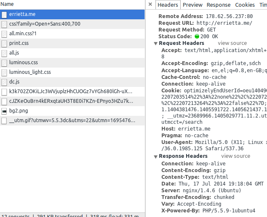Click view source beside Request Headers
Screen dimensions: 267x217
click(232, 43)
